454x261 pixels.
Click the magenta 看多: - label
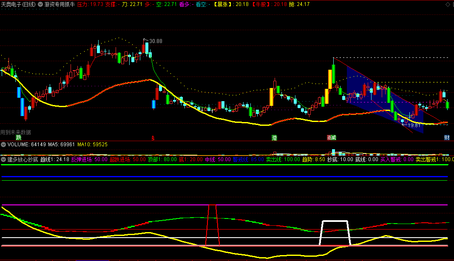pos(187,4)
